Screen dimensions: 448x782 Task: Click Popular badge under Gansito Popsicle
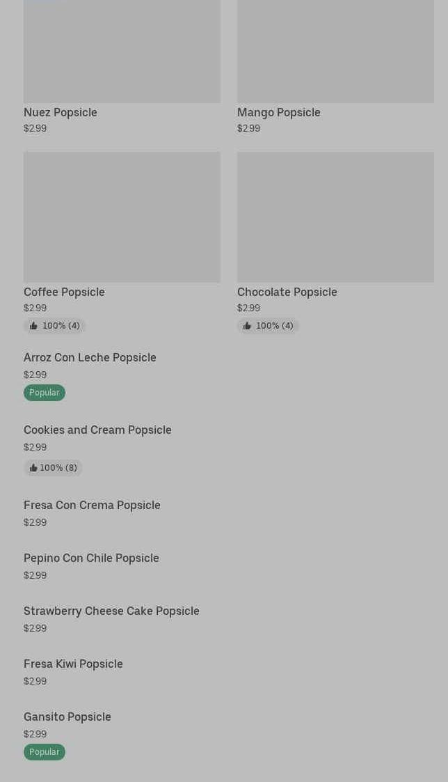click(45, 752)
